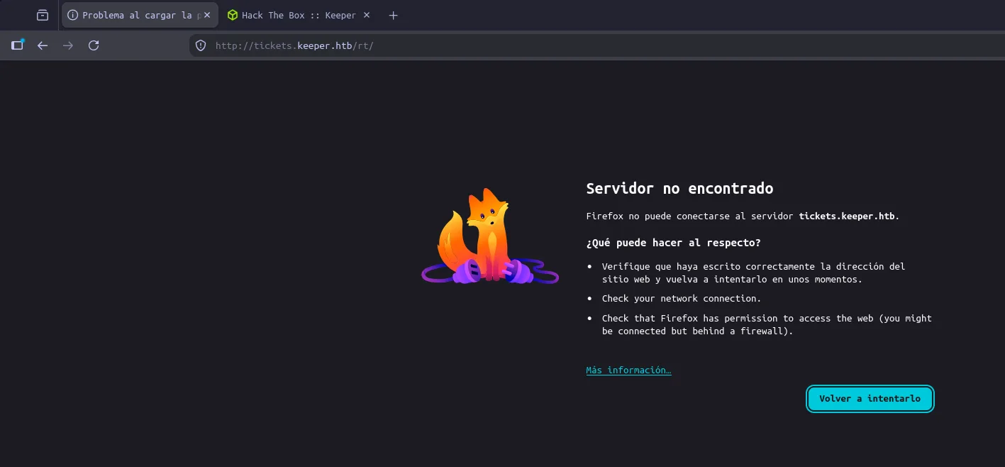
Task: Close the "Problema al cargar la" tab
Action: [207, 15]
